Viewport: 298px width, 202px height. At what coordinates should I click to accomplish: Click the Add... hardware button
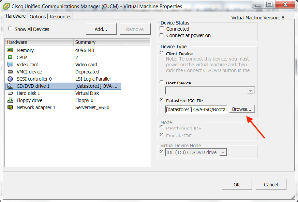point(101,29)
